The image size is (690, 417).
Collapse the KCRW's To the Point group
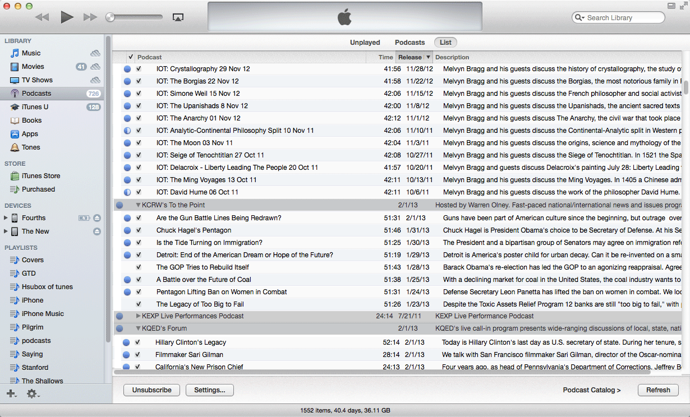[139, 205]
